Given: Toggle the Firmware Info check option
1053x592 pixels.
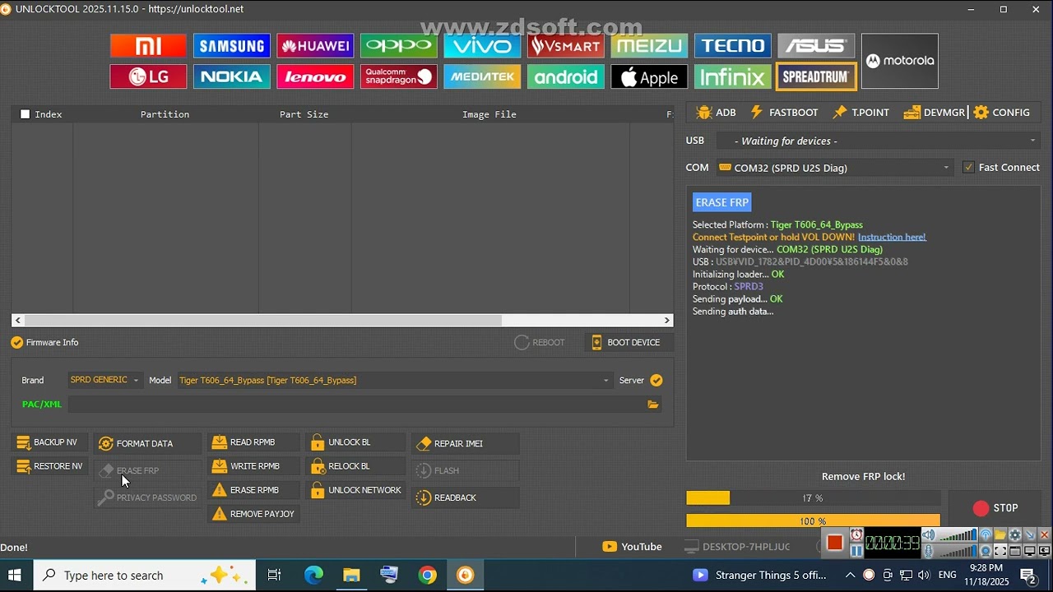Looking at the screenshot, I should click(16, 343).
